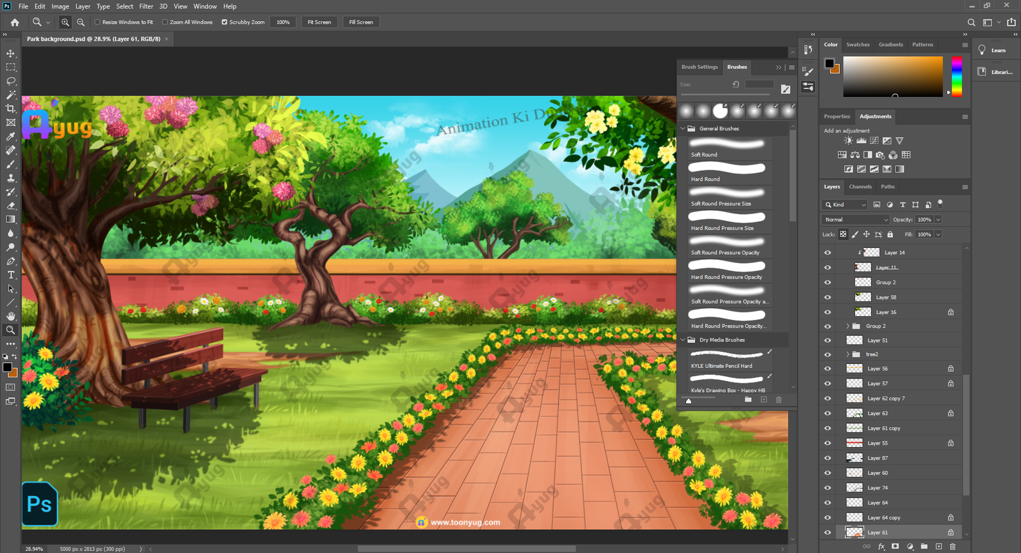Open the blend mode Normal dropdown
This screenshot has height=553, width=1021.
click(856, 220)
